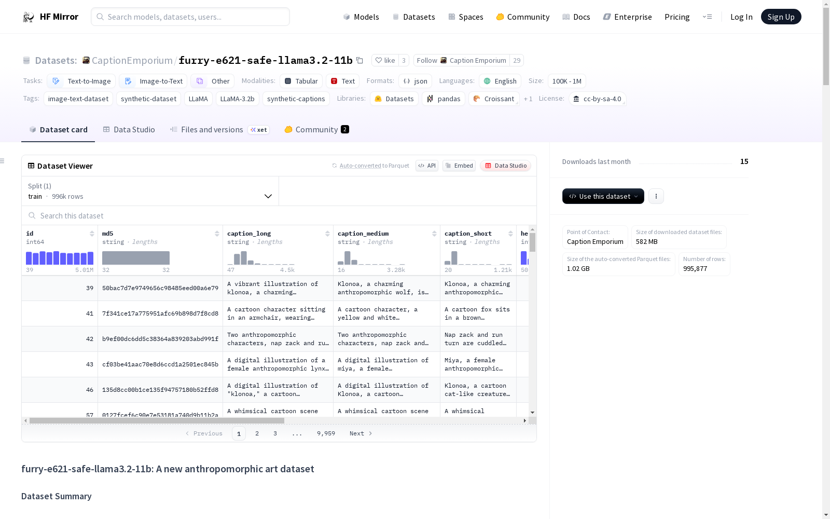
Task: Open Docs in top navigation
Action: tap(576, 17)
